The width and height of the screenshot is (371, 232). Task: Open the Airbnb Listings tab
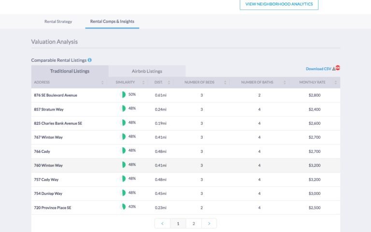(147, 71)
